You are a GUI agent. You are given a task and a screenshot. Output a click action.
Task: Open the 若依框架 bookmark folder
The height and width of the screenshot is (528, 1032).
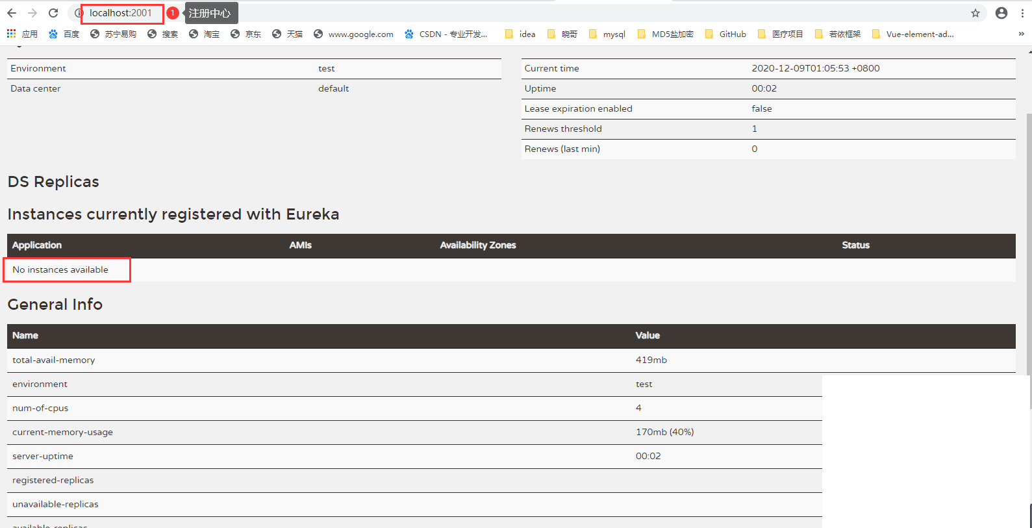(838, 34)
